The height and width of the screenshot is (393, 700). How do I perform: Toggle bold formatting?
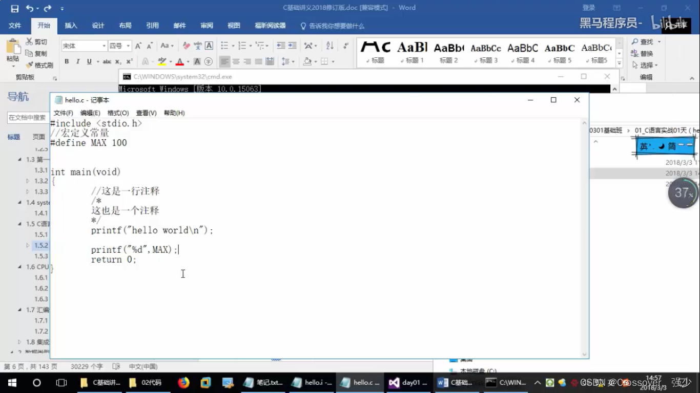[67, 61]
